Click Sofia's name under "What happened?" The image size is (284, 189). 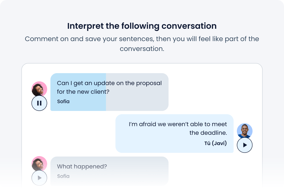(x=63, y=176)
